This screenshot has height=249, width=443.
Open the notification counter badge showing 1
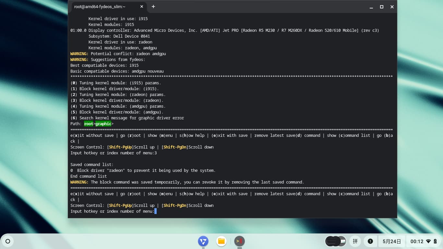click(x=370, y=241)
